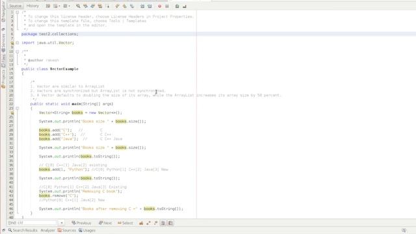
Task: Open Analyzer window at bottom
Action: pos(47,230)
